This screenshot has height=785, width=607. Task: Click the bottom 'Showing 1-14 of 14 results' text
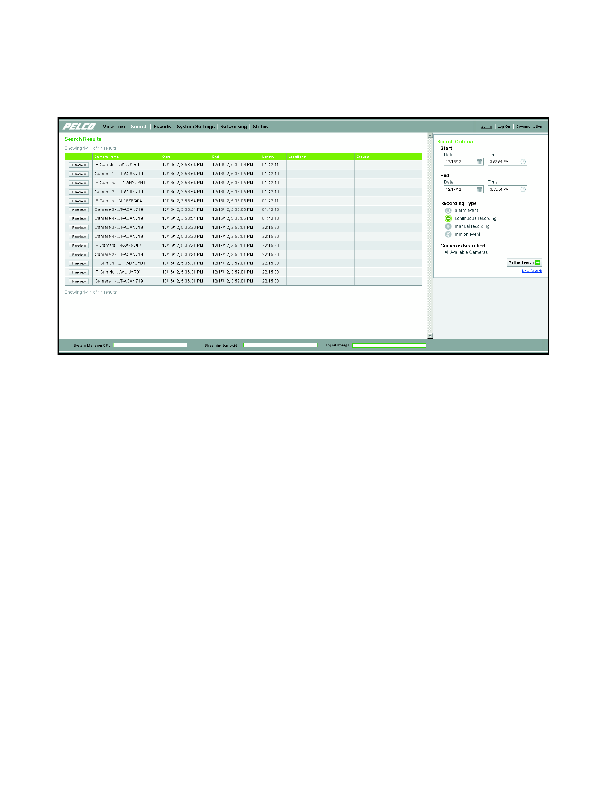tap(91, 292)
